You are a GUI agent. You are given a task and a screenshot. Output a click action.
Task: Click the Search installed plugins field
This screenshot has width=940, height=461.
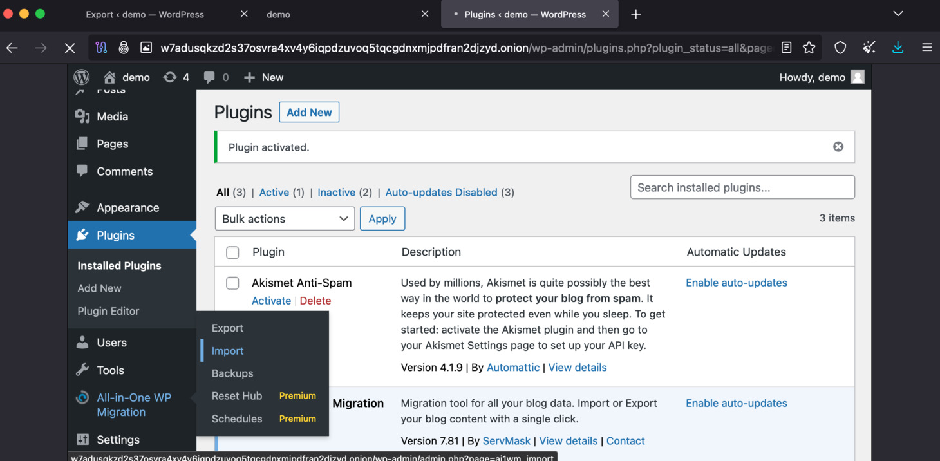pyautogui.click(x=742, y=187)
